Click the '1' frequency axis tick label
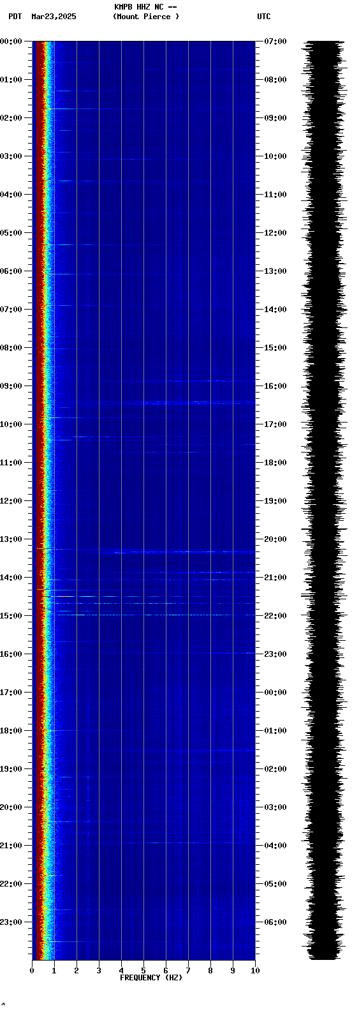The width and height of the screenshot is (352, 1011). (54, 971)
